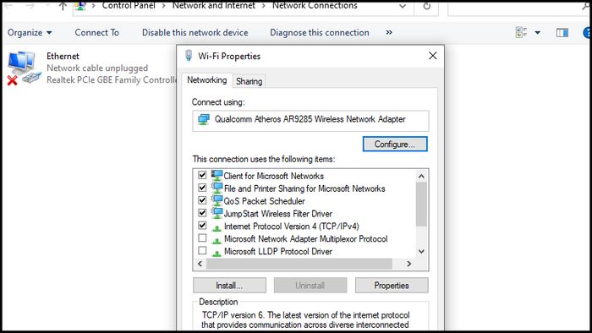Enable Microsoft LLDP Protocol Driver checkbox
This screenshot has height=333, width=592.
tap(202, 250)
